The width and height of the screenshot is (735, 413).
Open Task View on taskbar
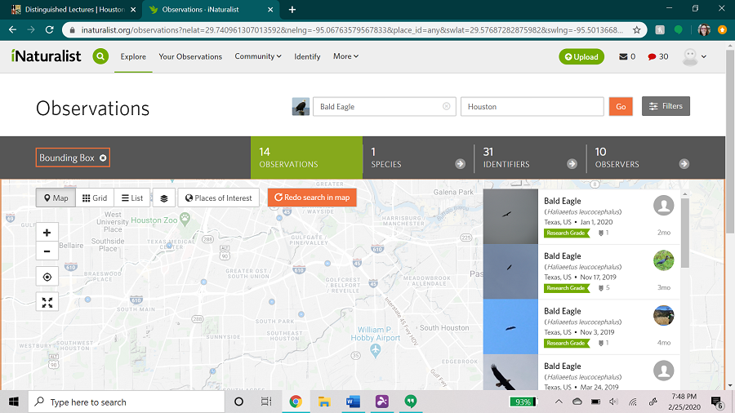pyautogui.click(x=266, y=402)
